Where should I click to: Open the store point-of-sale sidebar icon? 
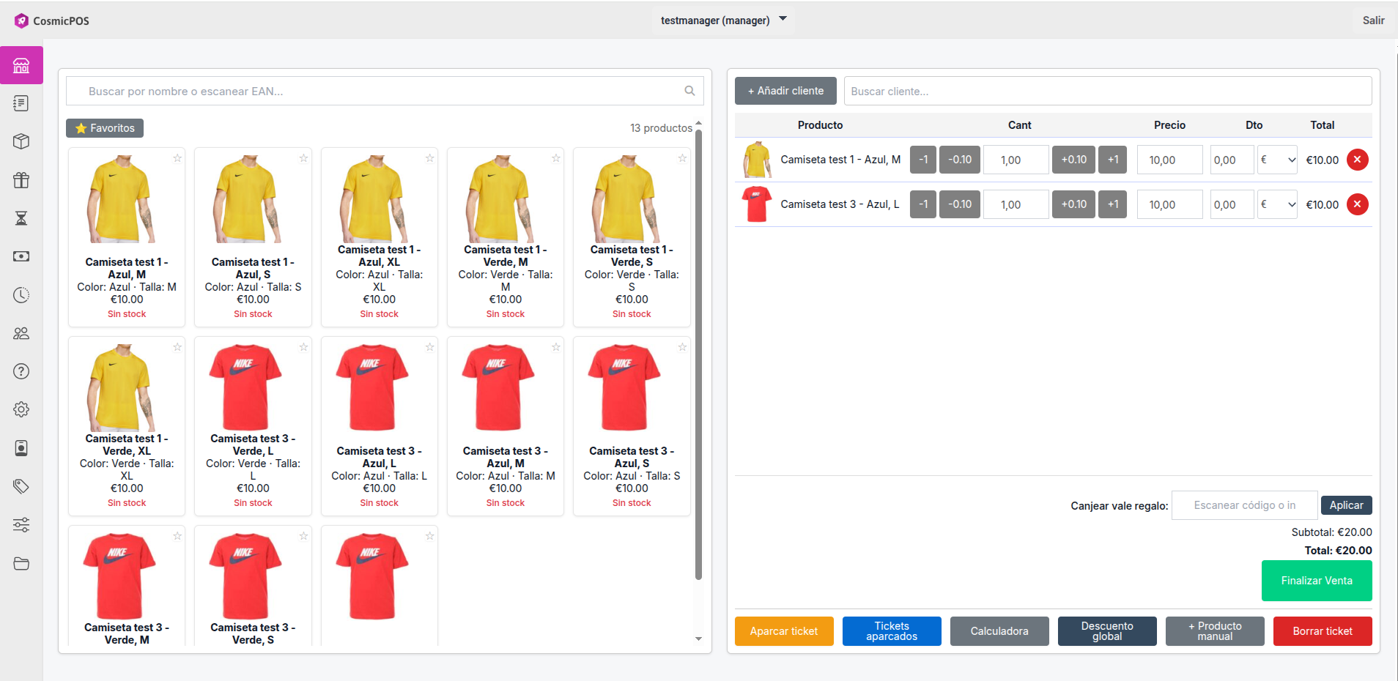pos(21,66)
